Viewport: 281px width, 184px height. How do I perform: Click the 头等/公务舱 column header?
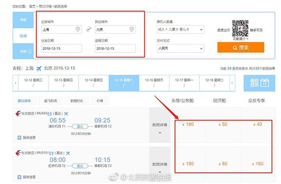[182, 101]
